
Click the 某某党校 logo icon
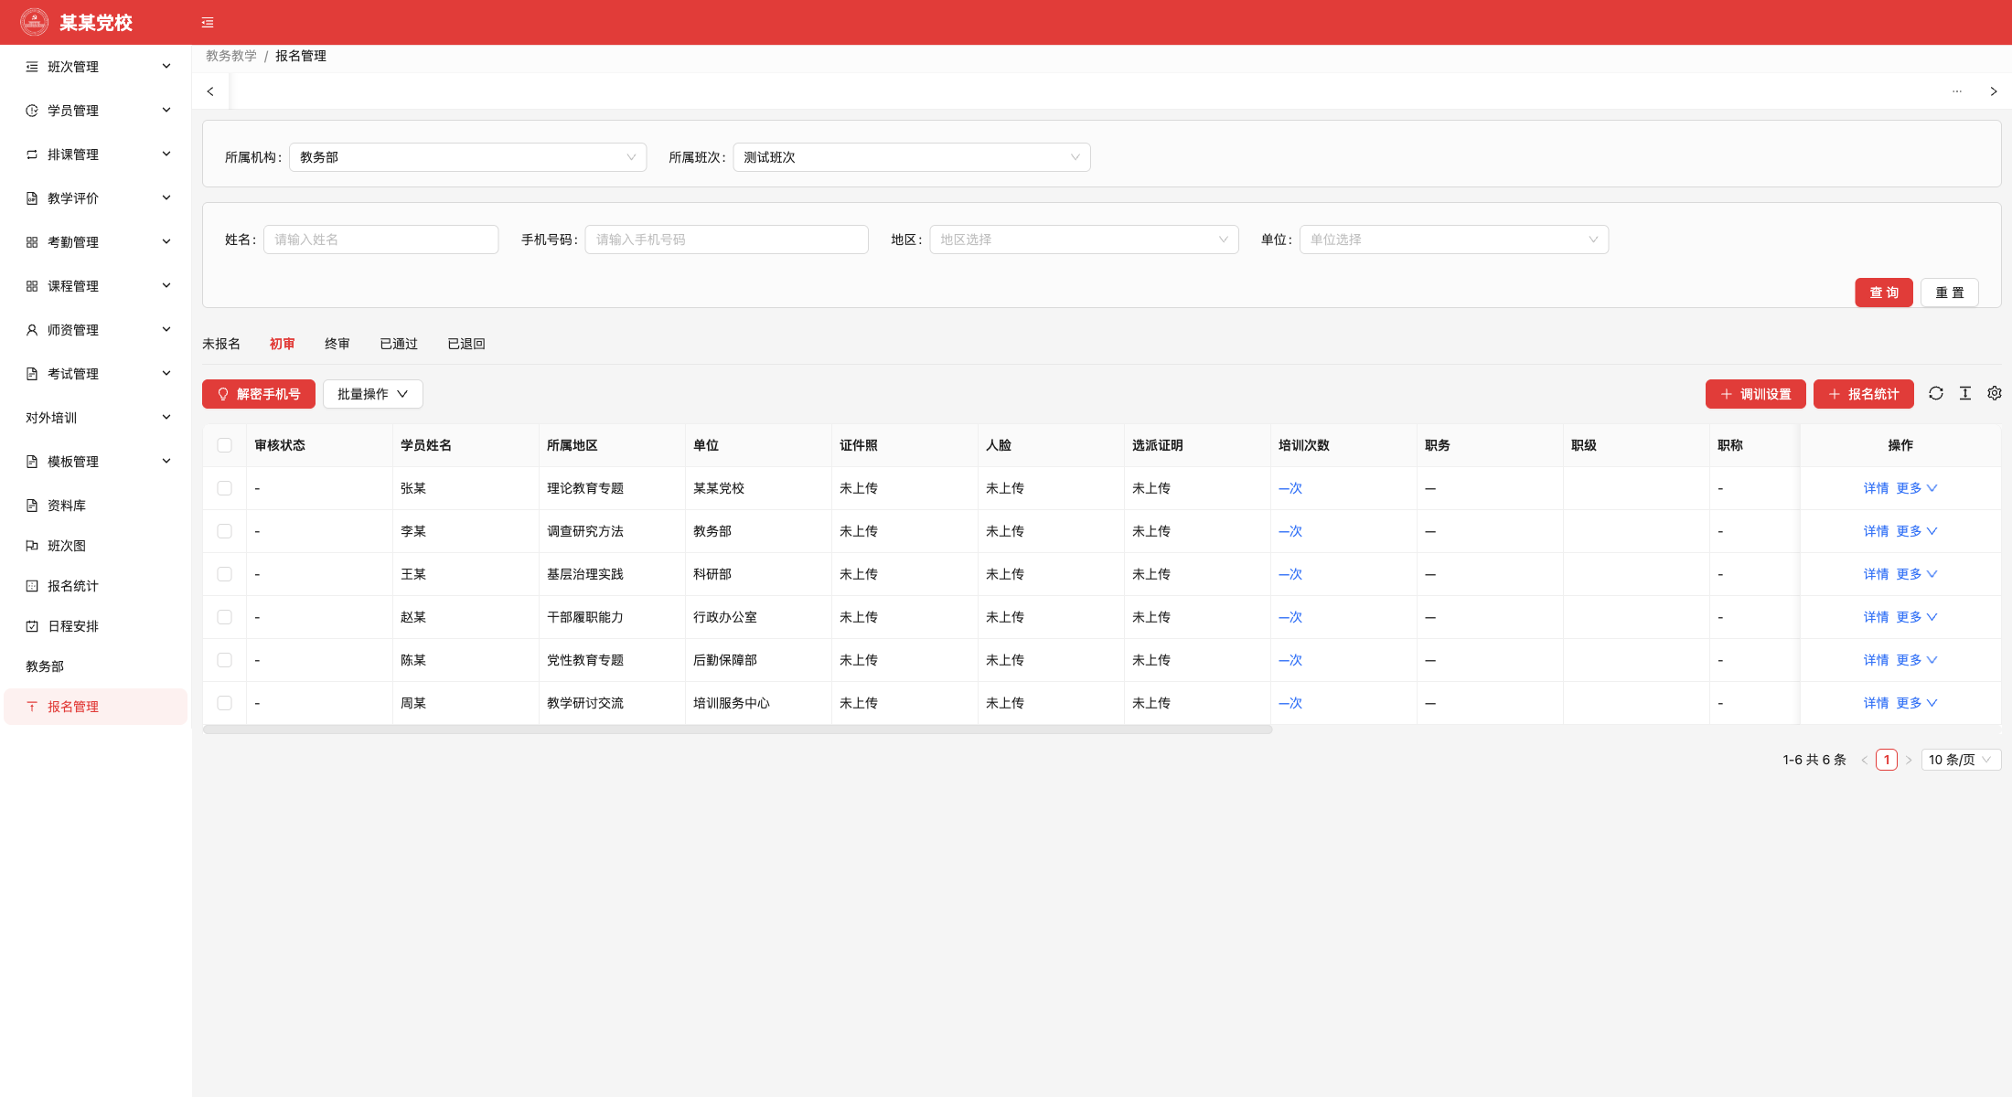tap(35, 22)
